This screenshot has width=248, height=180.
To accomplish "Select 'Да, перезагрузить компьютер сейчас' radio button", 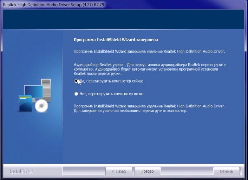I will [x=76, y=81].
